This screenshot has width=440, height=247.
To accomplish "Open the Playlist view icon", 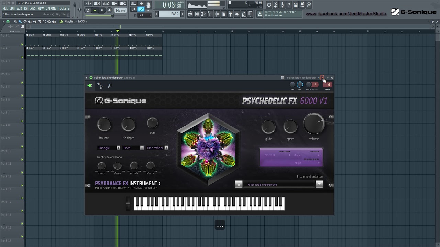I will pos(190,14).
